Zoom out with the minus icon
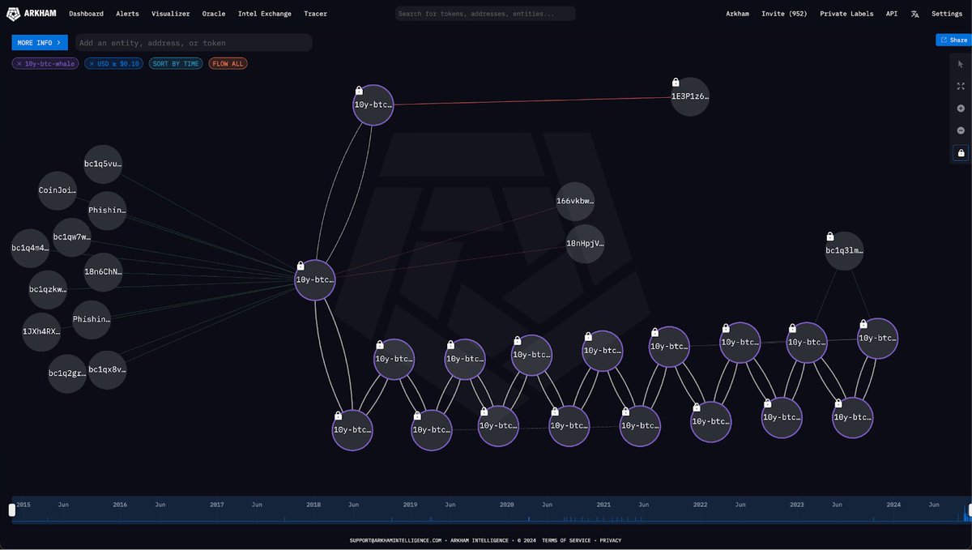The height and width of the screenshot is (550, 972). (x=961, y=130)
